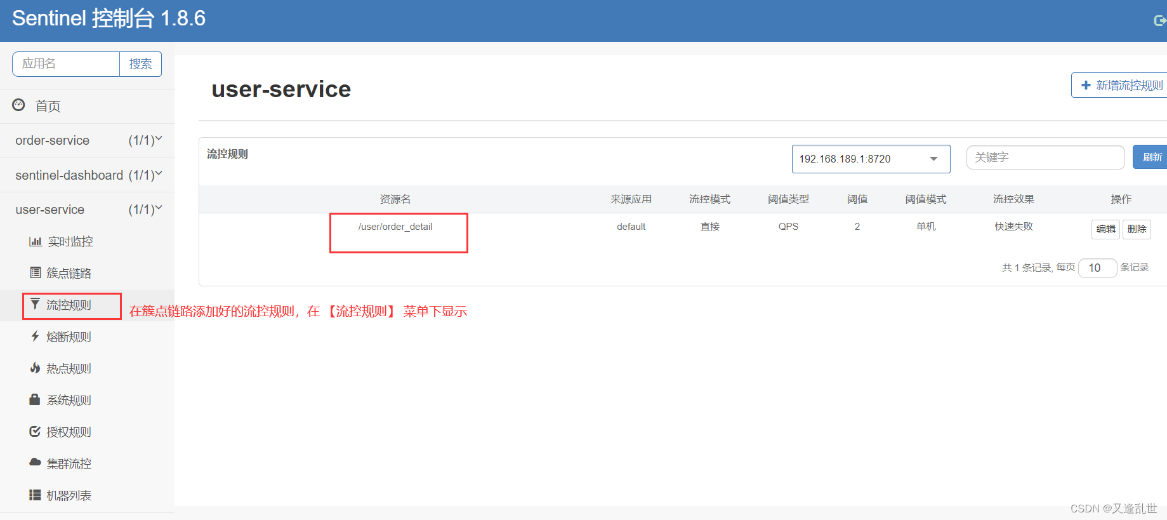The width and height of the screenshot is (1167, 520).
Task: Click the 阈值类型 column header
Action: (788, 199)
